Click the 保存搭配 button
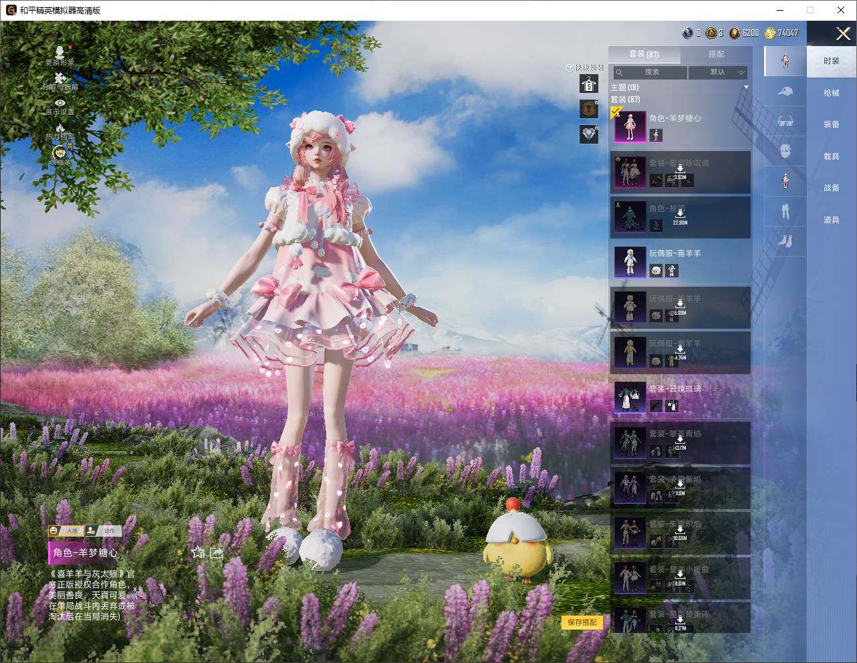The image size is (857, 663). (x=582, y=622)
